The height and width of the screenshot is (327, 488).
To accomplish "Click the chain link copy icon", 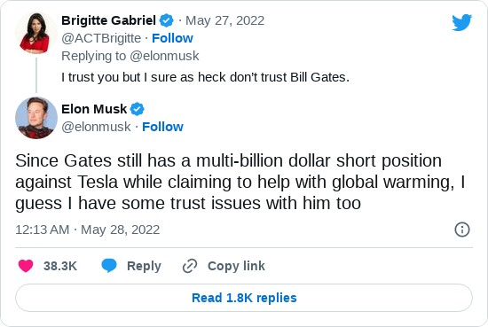I will point(190,266).
